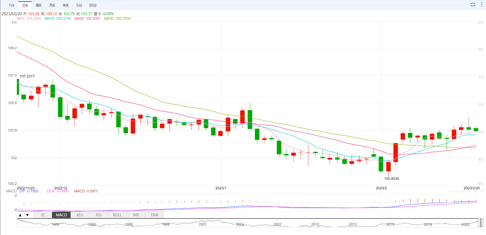
Task: Click the black up arrow beside indicator tabs
Action: 20,215
